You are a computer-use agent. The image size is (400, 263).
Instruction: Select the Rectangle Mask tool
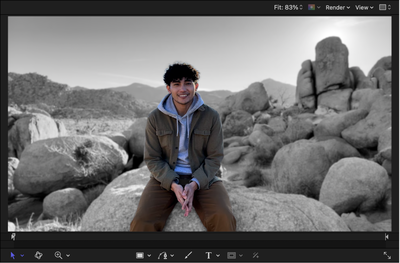point(232,255)
